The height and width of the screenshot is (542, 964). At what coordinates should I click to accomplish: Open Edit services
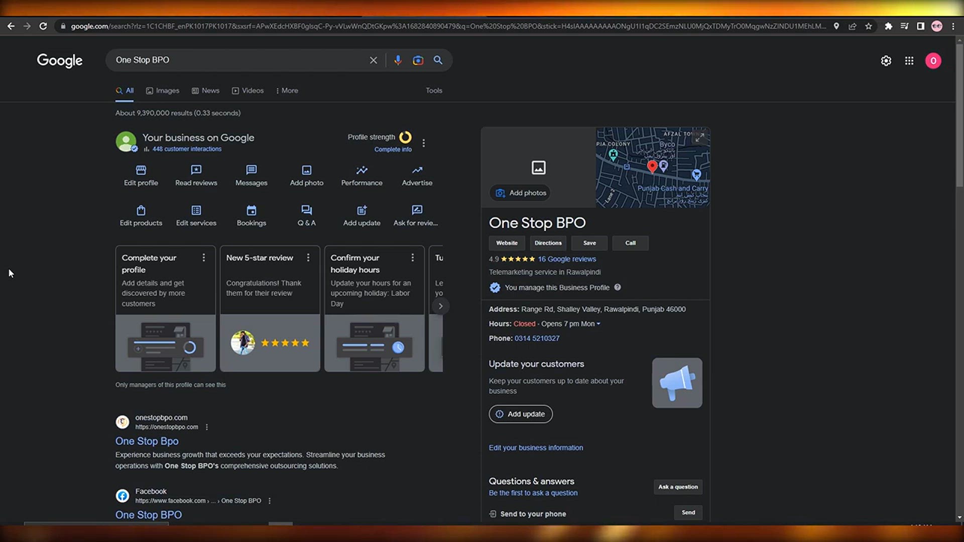click(196, 216)
